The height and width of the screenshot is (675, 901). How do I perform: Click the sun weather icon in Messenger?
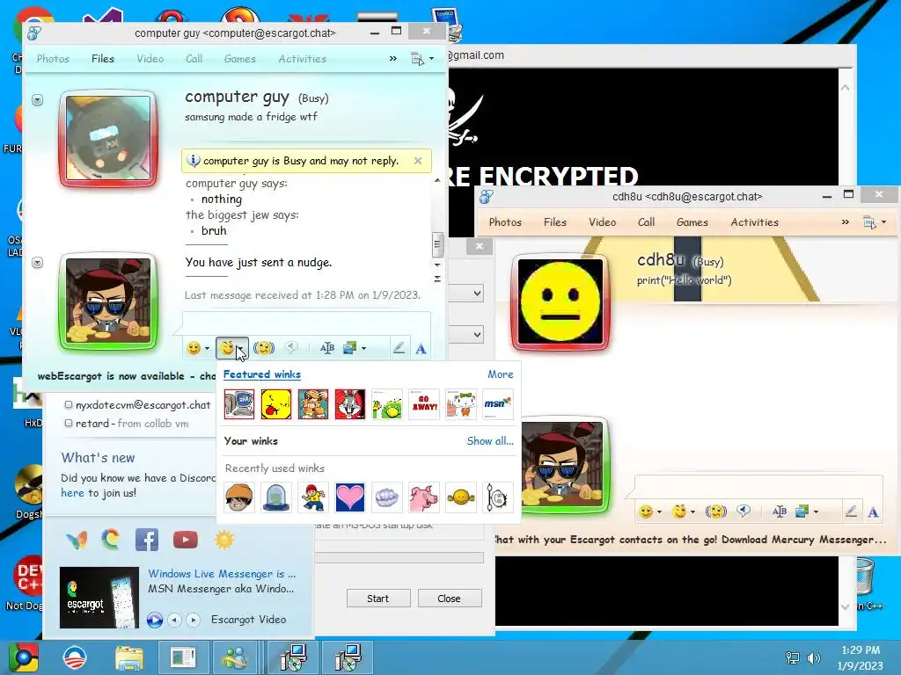tap(224, 541)
